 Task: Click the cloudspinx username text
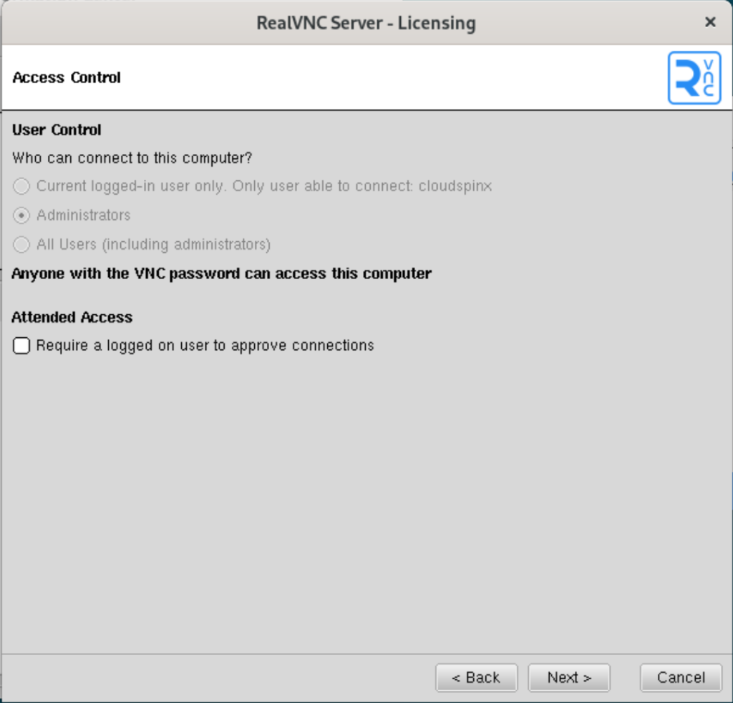[x=455, y=185]
